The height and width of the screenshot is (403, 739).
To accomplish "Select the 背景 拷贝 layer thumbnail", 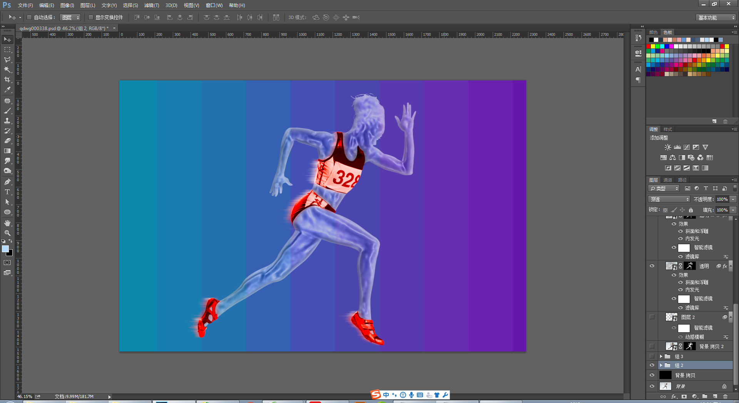I will [665, 375].
